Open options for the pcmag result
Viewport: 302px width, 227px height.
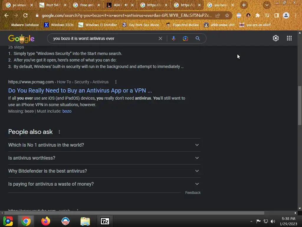tap(116, 82)
